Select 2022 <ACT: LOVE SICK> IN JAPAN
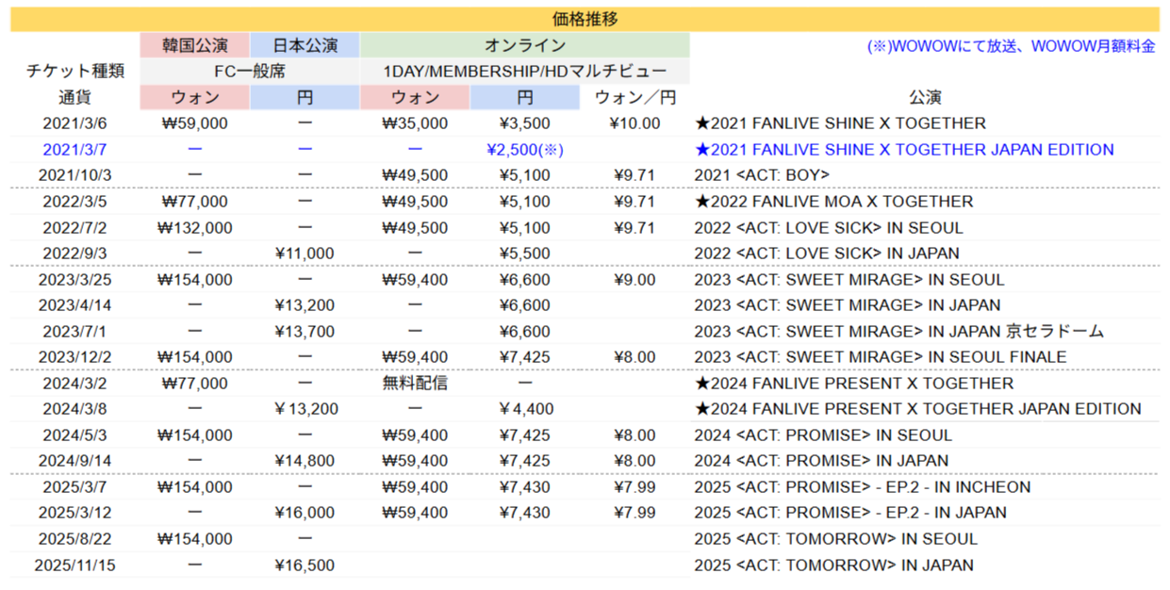This screenshot has height=590, width=1170. (x=827, y=254)
